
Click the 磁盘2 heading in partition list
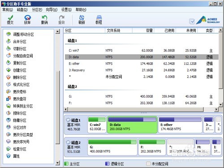coord(72,86)
